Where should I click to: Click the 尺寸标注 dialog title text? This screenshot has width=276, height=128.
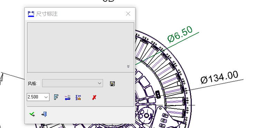[47, 14]
